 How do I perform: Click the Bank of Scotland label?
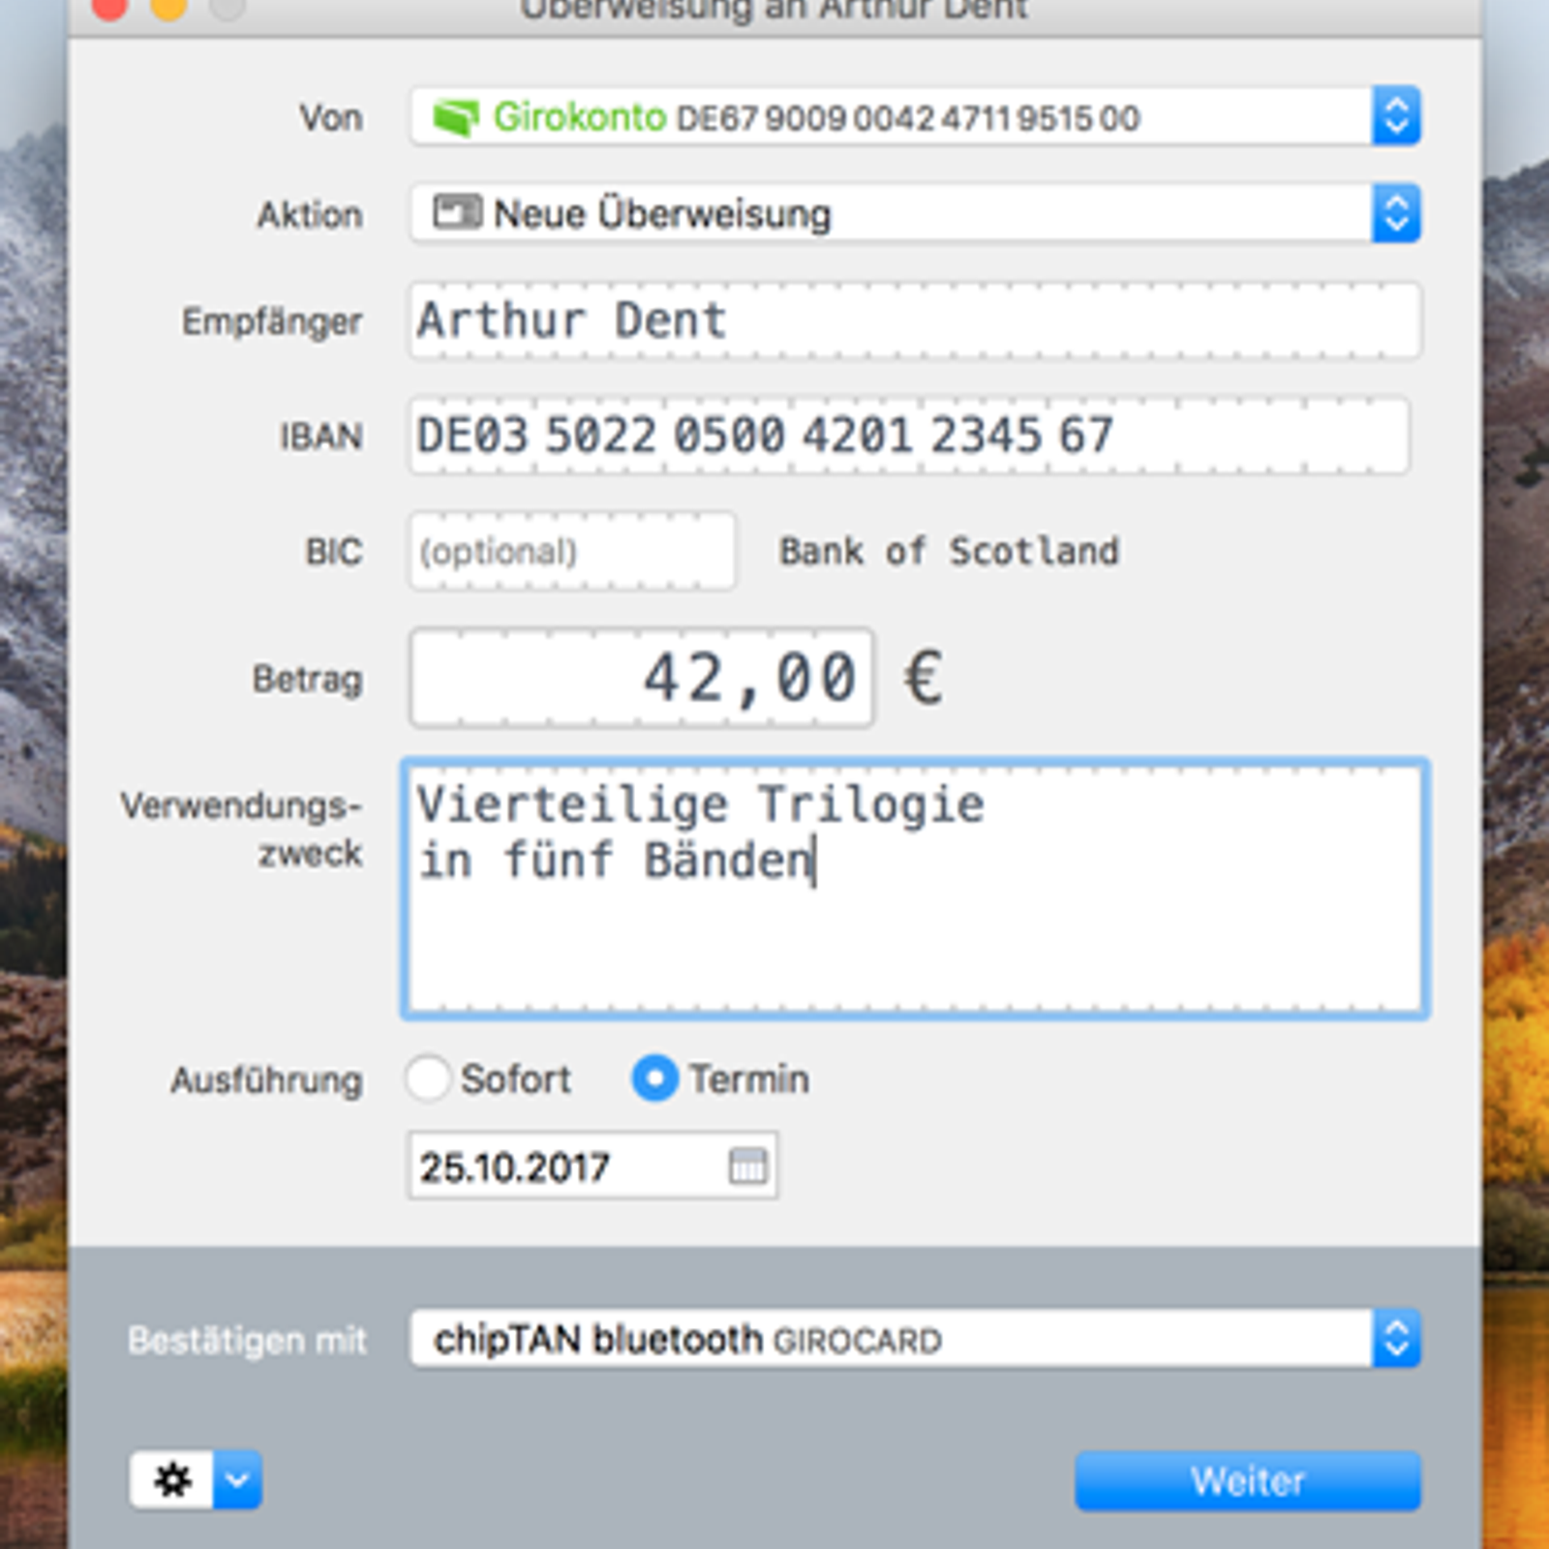point(949,551)
